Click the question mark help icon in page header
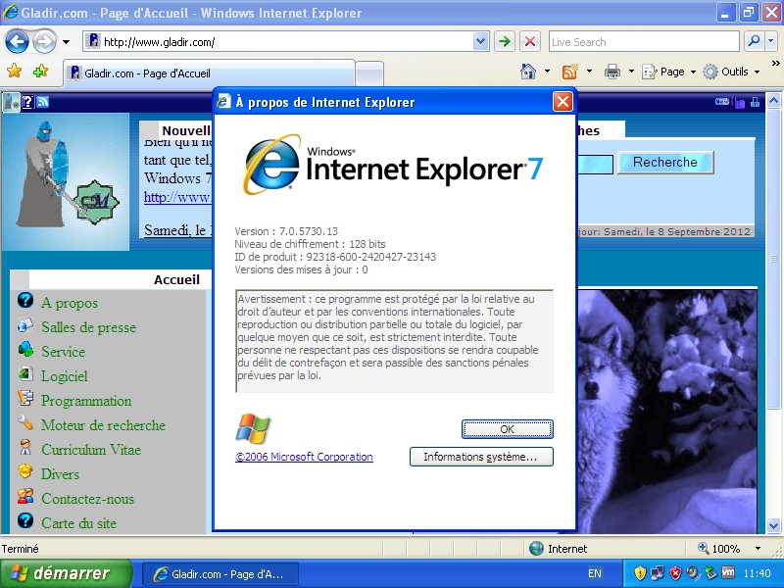Viewport: 784px width, 588px height. (x=27, y=102)
